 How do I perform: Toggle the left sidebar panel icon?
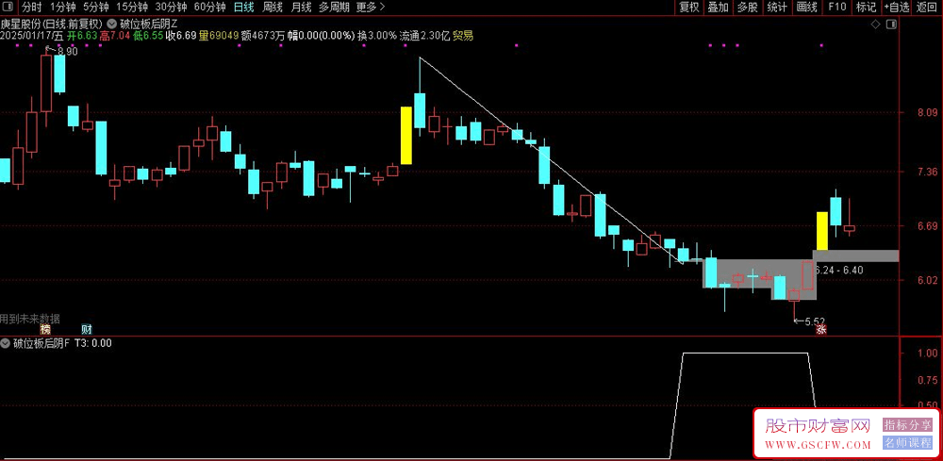[8, 8]
